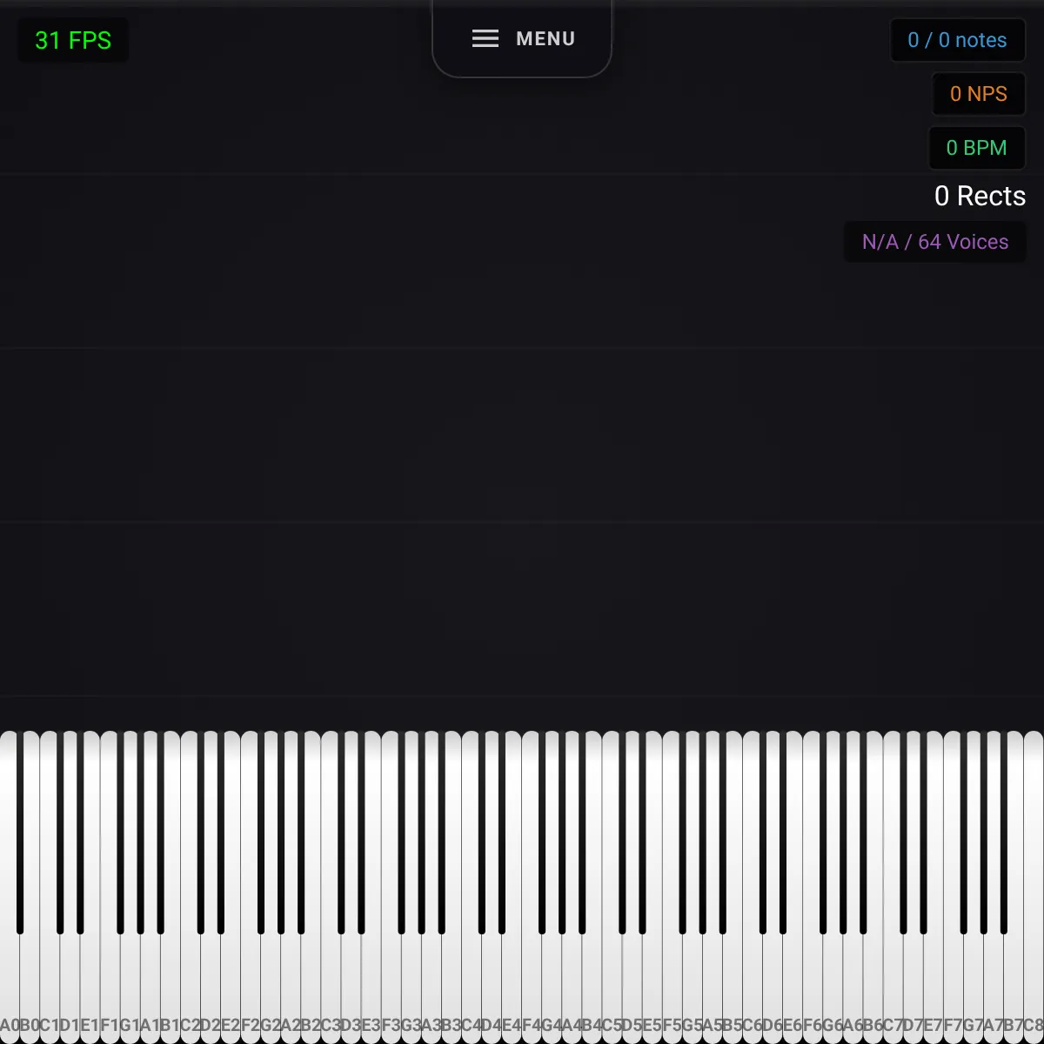
Task: Click the FPS counter badge
Action: (73, 41)
